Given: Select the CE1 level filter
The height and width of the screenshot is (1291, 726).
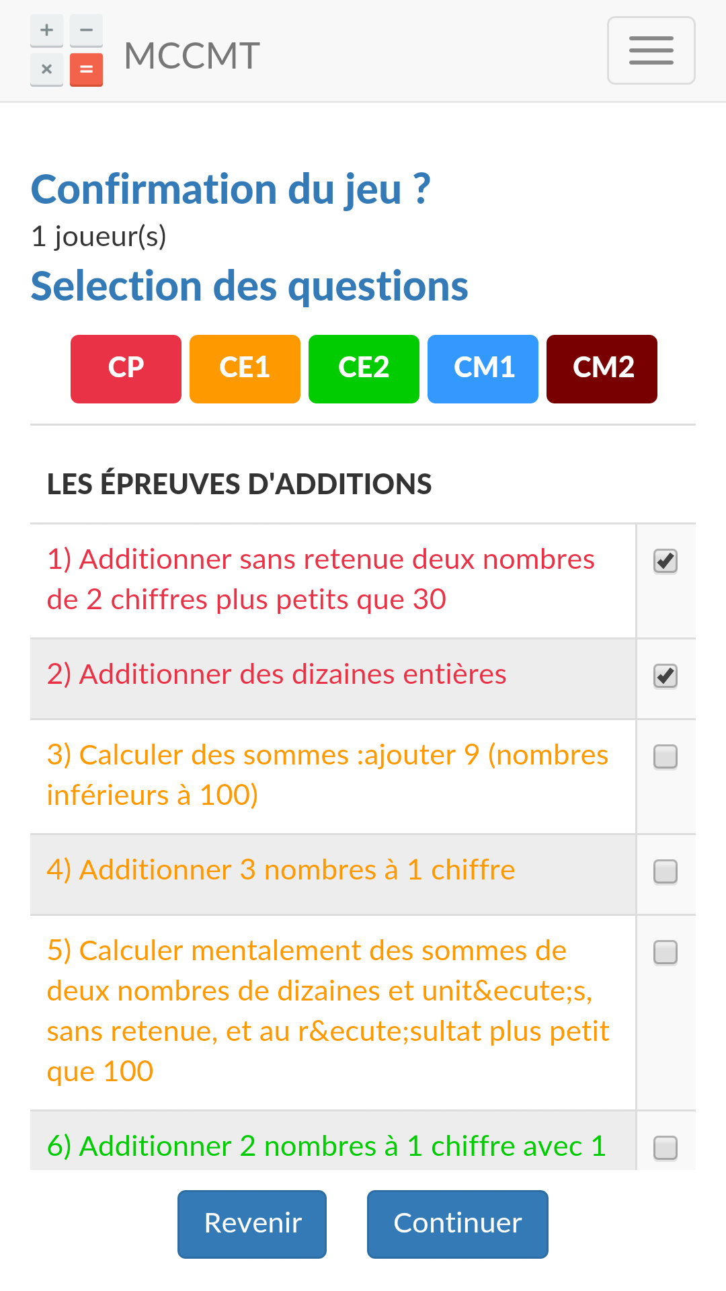Looking at the screenshot, I should coord(245,369).
